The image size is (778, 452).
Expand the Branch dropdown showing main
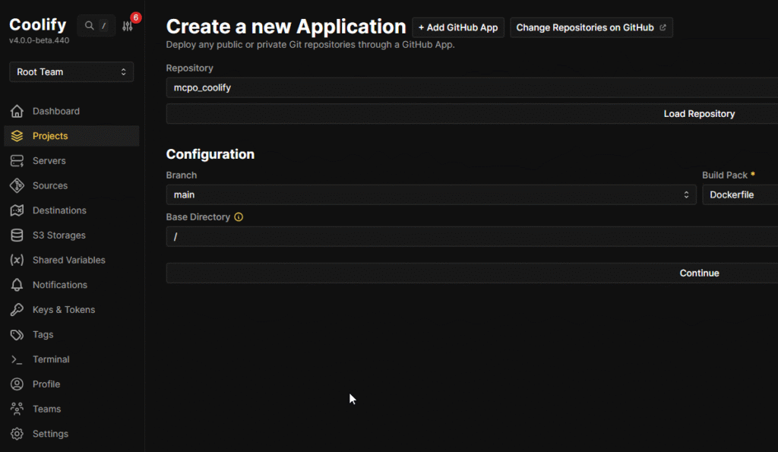pos(431,195)
